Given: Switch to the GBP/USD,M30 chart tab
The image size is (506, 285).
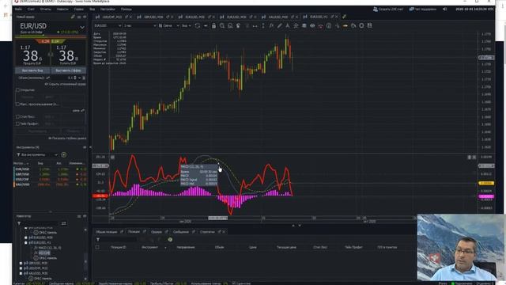Looking at the screenshot, I should (x=153, y=17).
